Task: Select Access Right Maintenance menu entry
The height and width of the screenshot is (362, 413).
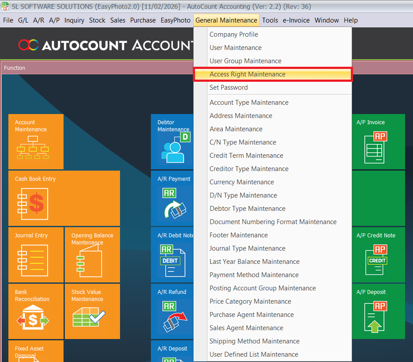Action: tap(248, 74)
